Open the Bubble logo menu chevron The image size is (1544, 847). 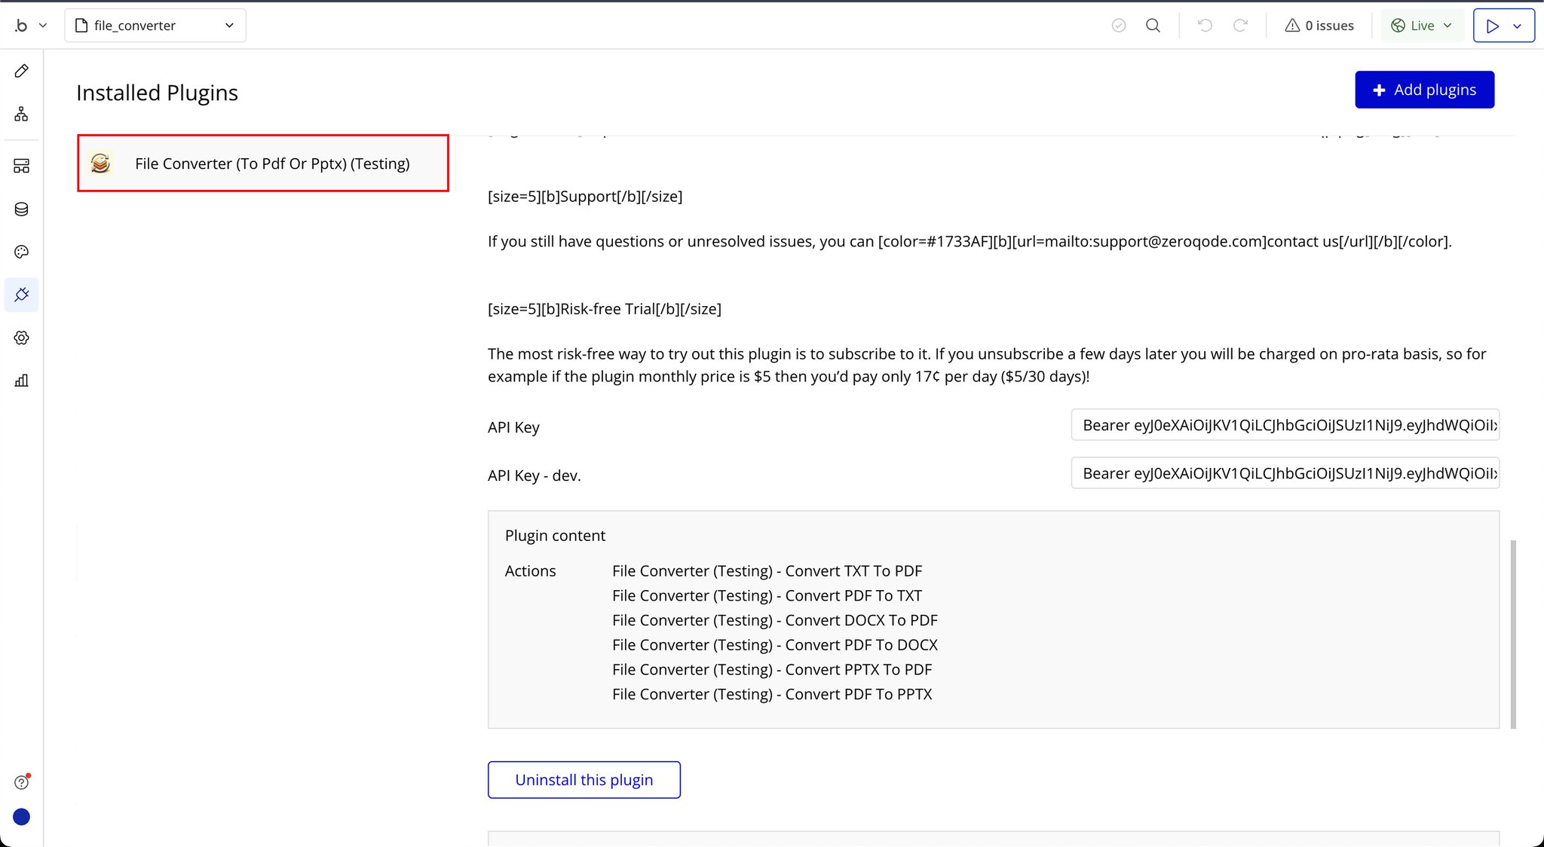coord(43,26)
